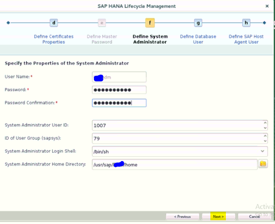Select current step f marker
This screenshot has width=275, height=224.
[x=150, y=23]
